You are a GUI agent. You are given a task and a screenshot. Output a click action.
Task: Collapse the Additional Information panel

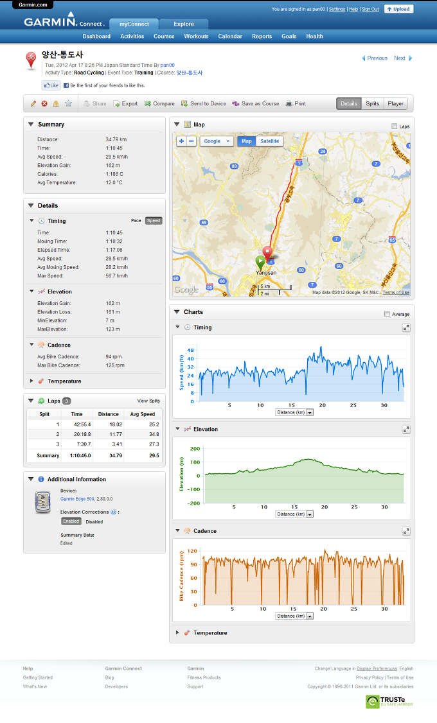tap(31, 479)
